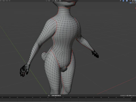Open the Global transform orientation dropdown
The width and height of the screenshot is (136, 102).
[49, 1]
